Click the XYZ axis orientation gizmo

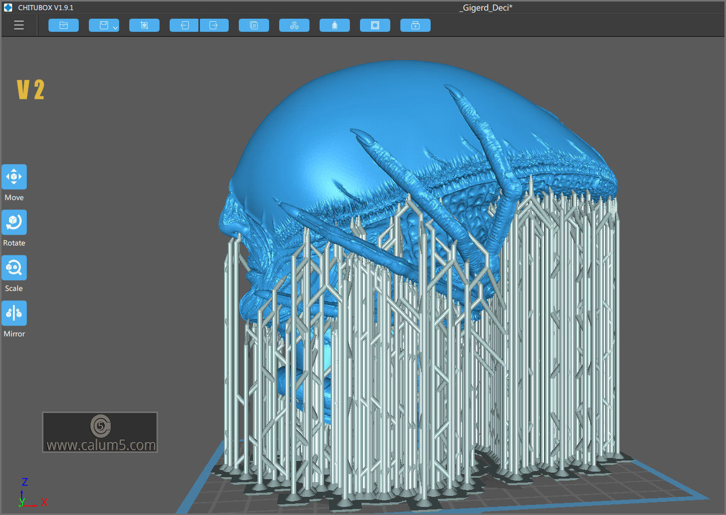click(32, 492)
